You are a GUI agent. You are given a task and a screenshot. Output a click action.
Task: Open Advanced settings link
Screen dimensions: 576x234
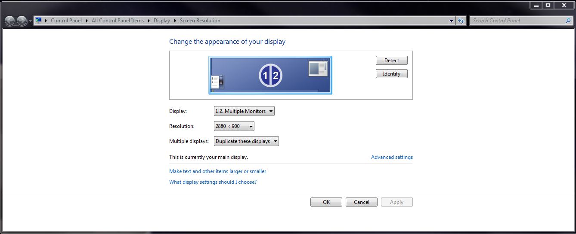tap(392, 157)
